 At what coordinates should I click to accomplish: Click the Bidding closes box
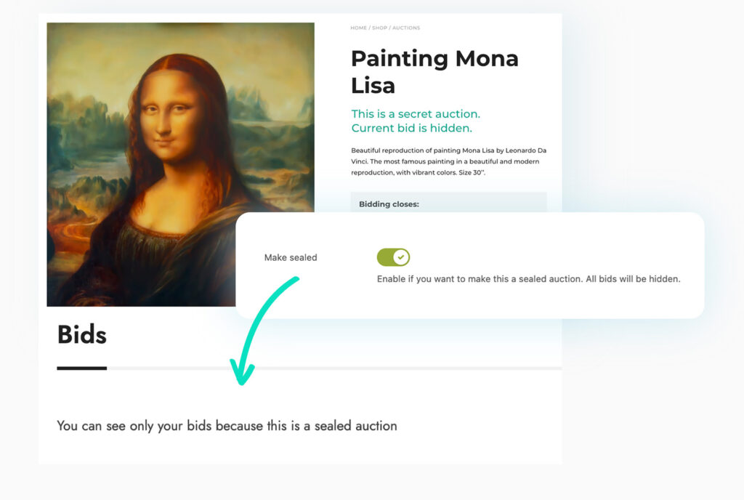click(x=448, y=203)
